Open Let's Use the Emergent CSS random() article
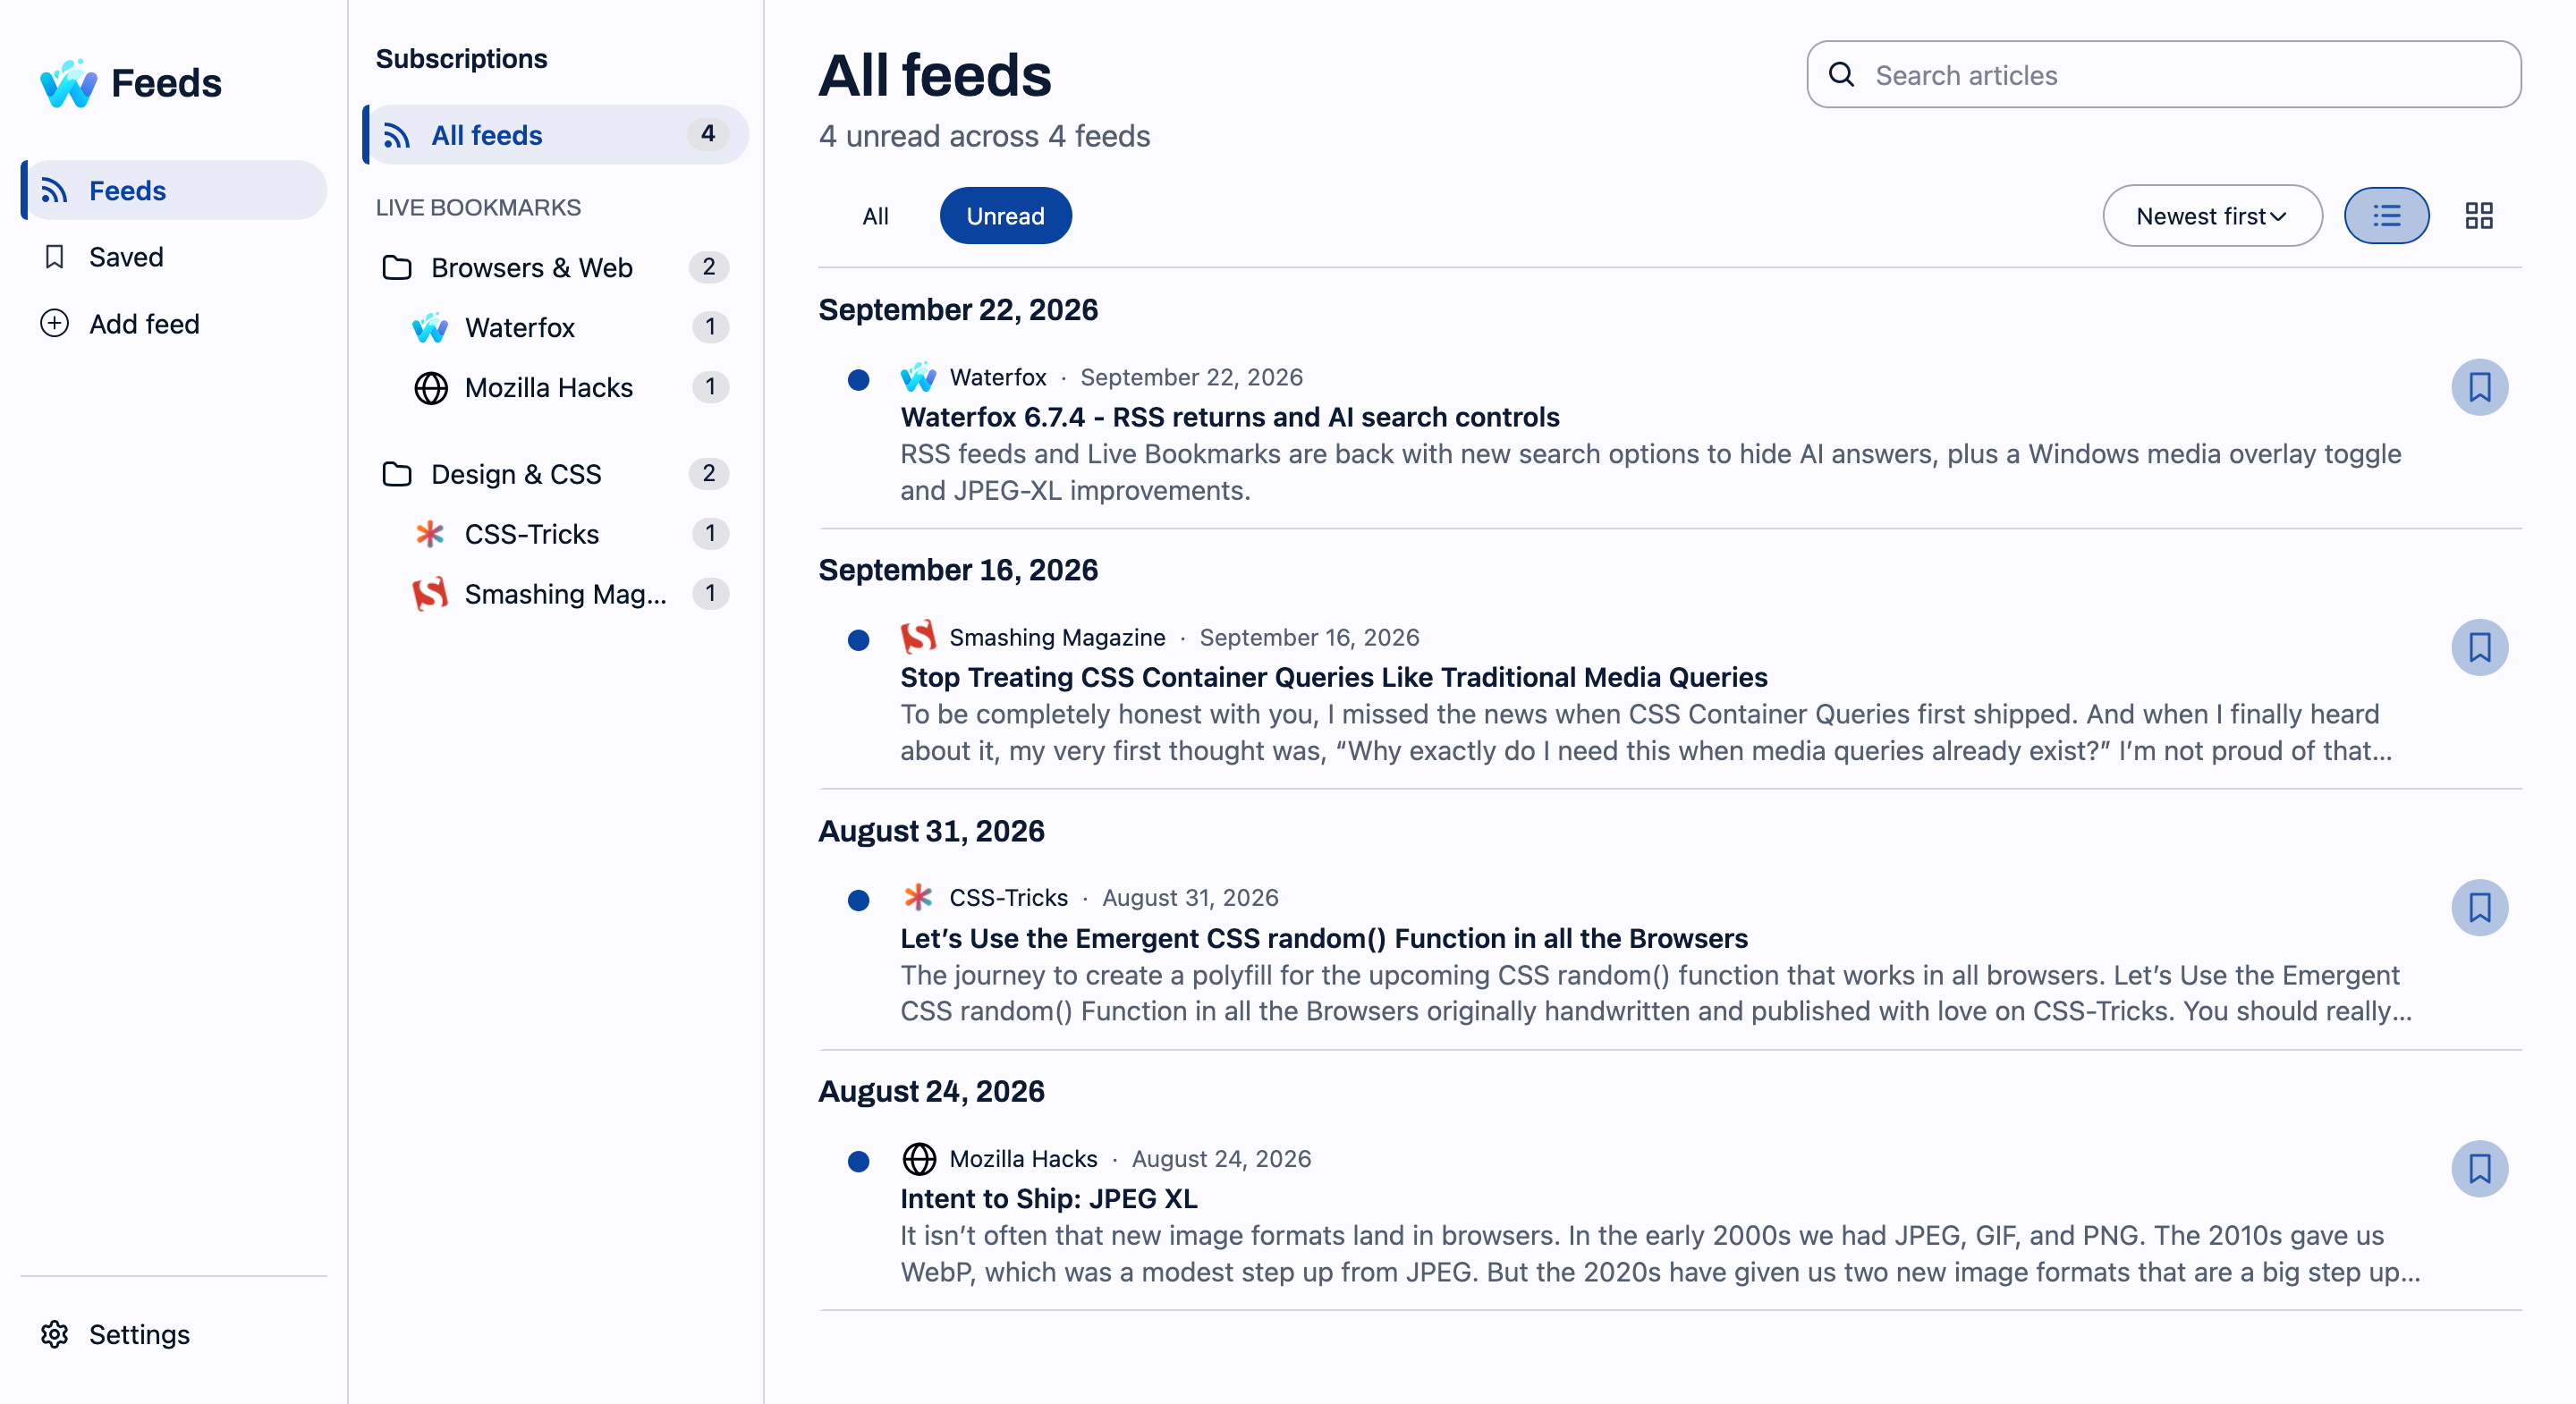Screen dimensions: 2576x1404 [1324, 938]
